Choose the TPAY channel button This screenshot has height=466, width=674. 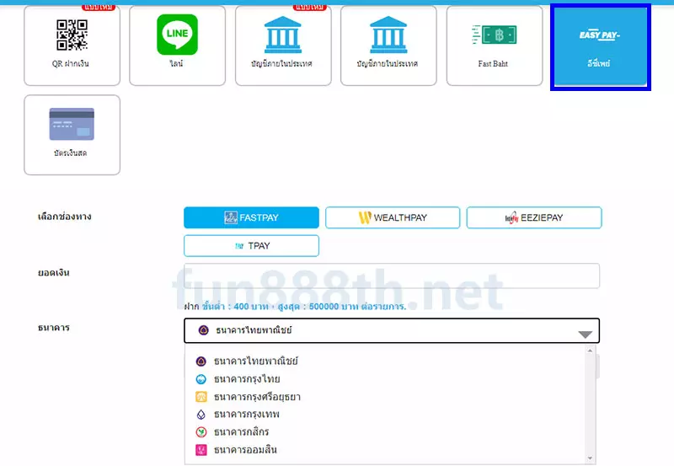click(x=251, y=245)
